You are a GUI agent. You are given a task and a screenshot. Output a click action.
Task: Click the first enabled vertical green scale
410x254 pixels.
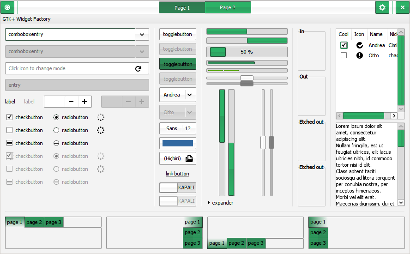pyautogui.click(x=222, y=143)
